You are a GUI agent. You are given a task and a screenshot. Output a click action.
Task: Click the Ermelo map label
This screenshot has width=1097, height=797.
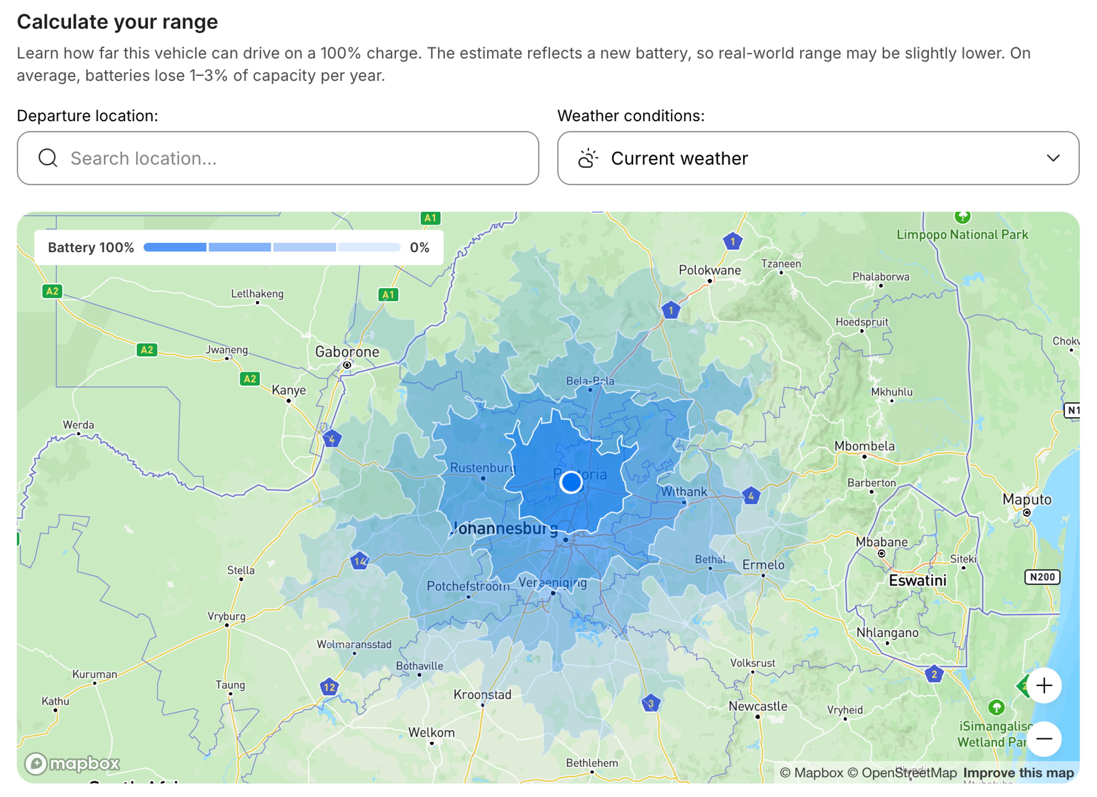(763, 565)
